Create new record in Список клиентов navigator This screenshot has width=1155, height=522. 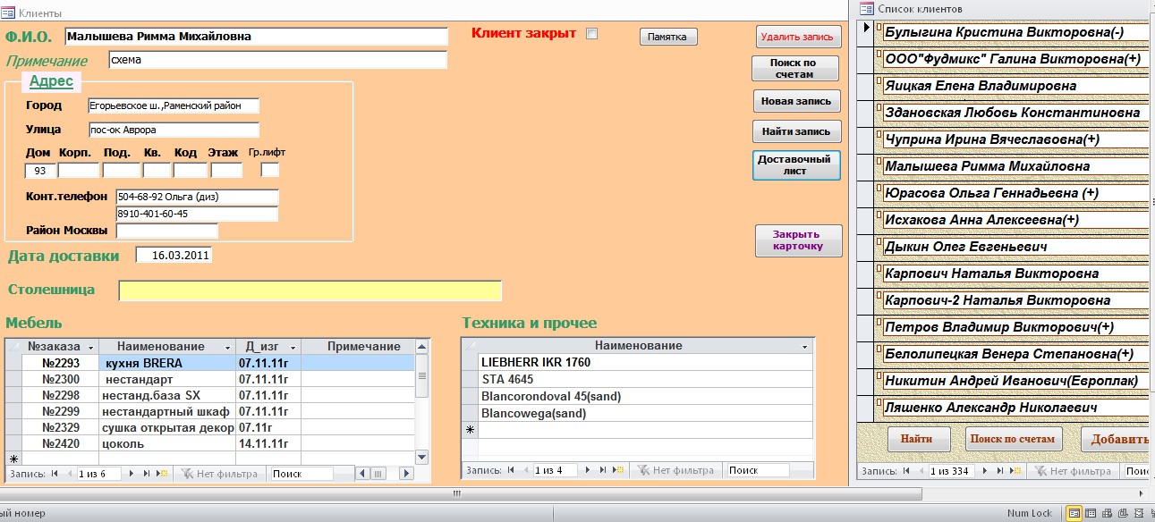(1015, 471)
